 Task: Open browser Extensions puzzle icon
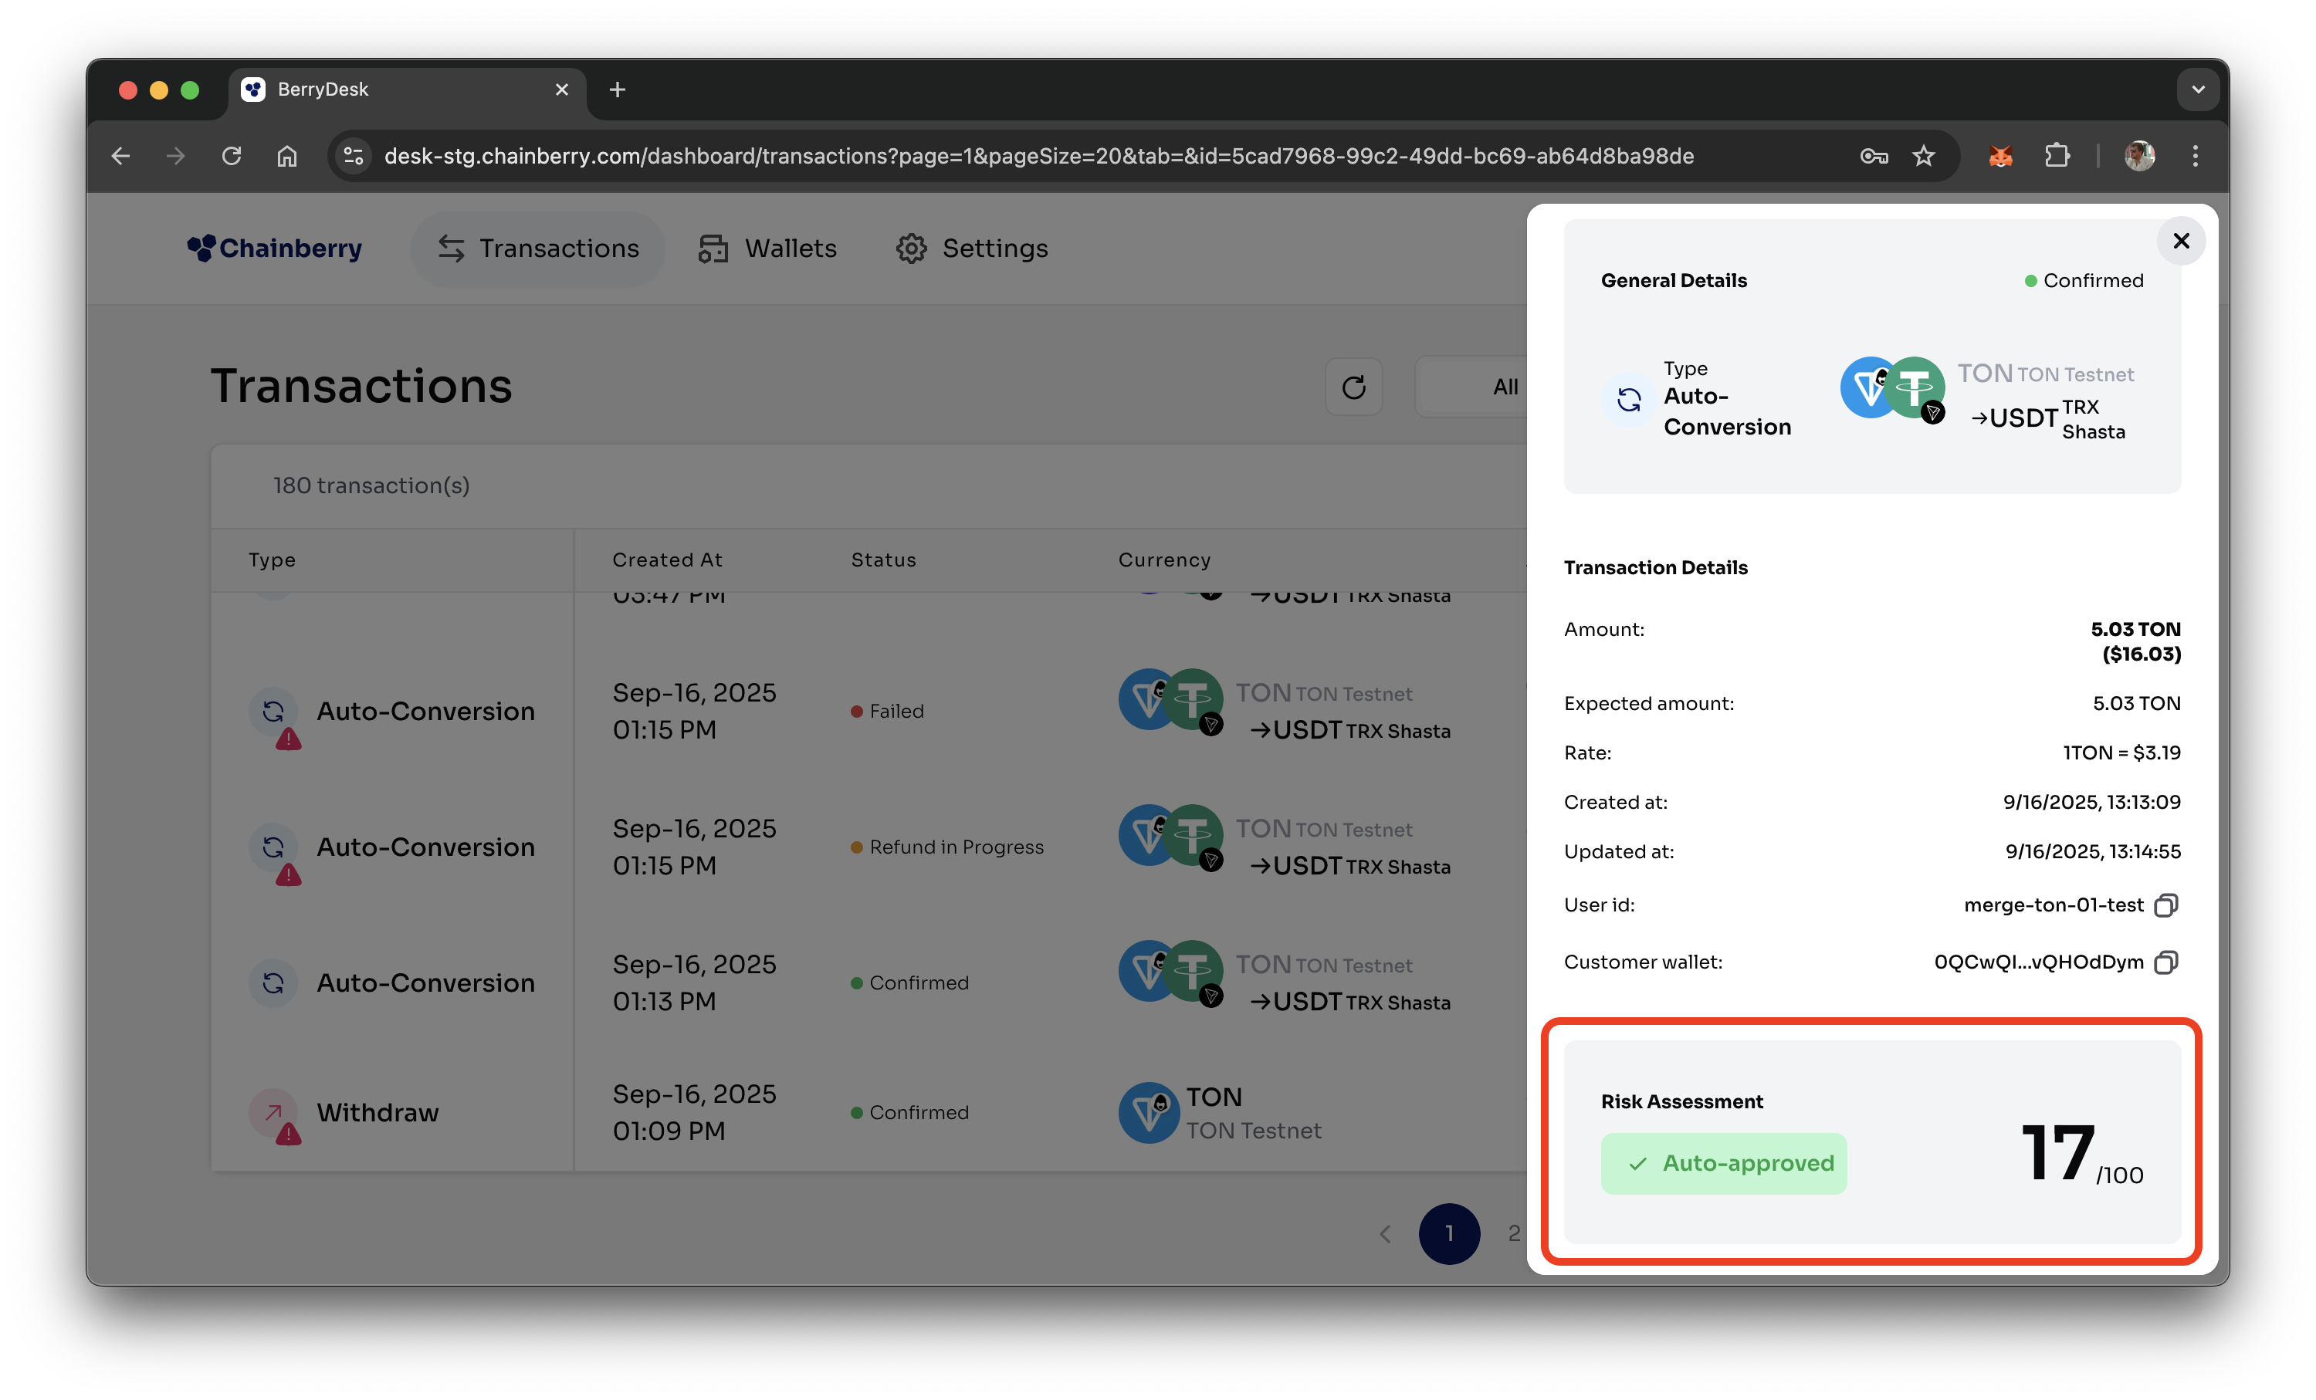(x=2057, y=156)
